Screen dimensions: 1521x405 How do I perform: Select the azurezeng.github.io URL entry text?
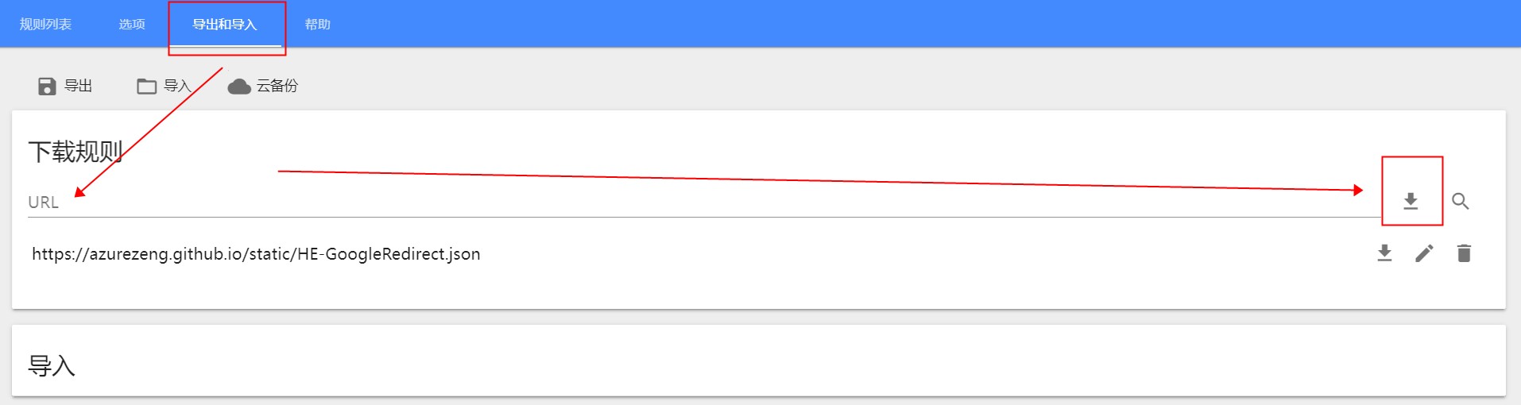click(256, 254)
